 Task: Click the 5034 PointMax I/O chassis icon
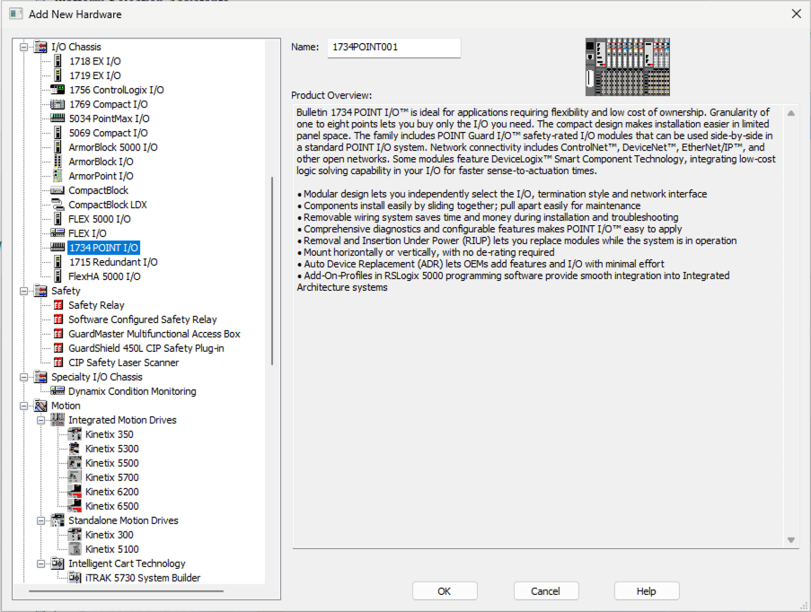click(x=57, y=118)
